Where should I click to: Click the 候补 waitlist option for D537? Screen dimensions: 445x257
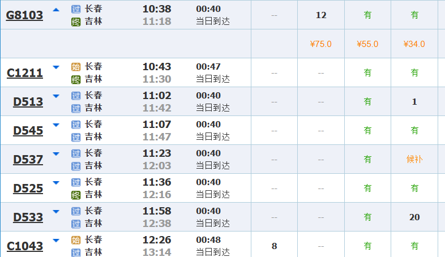pos(414,159)
